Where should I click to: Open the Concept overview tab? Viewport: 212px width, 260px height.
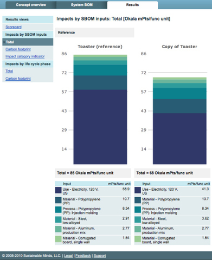coord(31,5)
